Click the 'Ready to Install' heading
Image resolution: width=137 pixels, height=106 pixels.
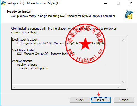[19, 12]
